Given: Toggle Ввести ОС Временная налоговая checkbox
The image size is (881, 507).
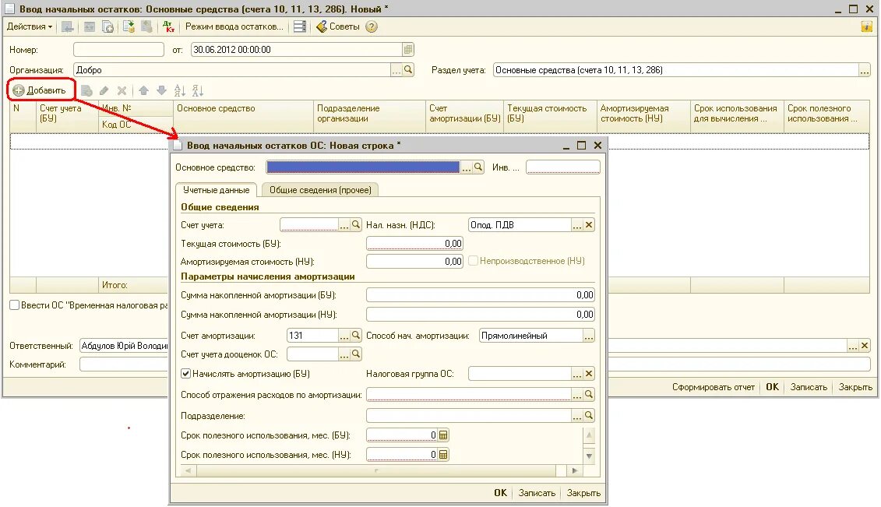Looking at the screenshot, I should [x=15, y=305].
